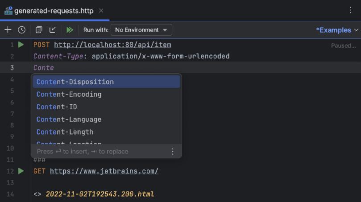Open completion popup more options
The width and height of the screenshot is (361, 202).
click(x=173, y=152)
